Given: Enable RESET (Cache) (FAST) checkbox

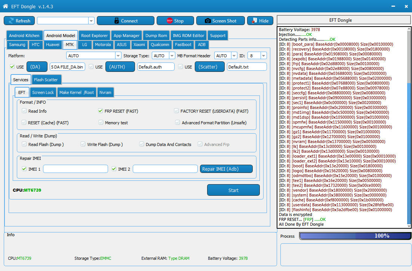Looking at the screenshot, I should (24, 122).
